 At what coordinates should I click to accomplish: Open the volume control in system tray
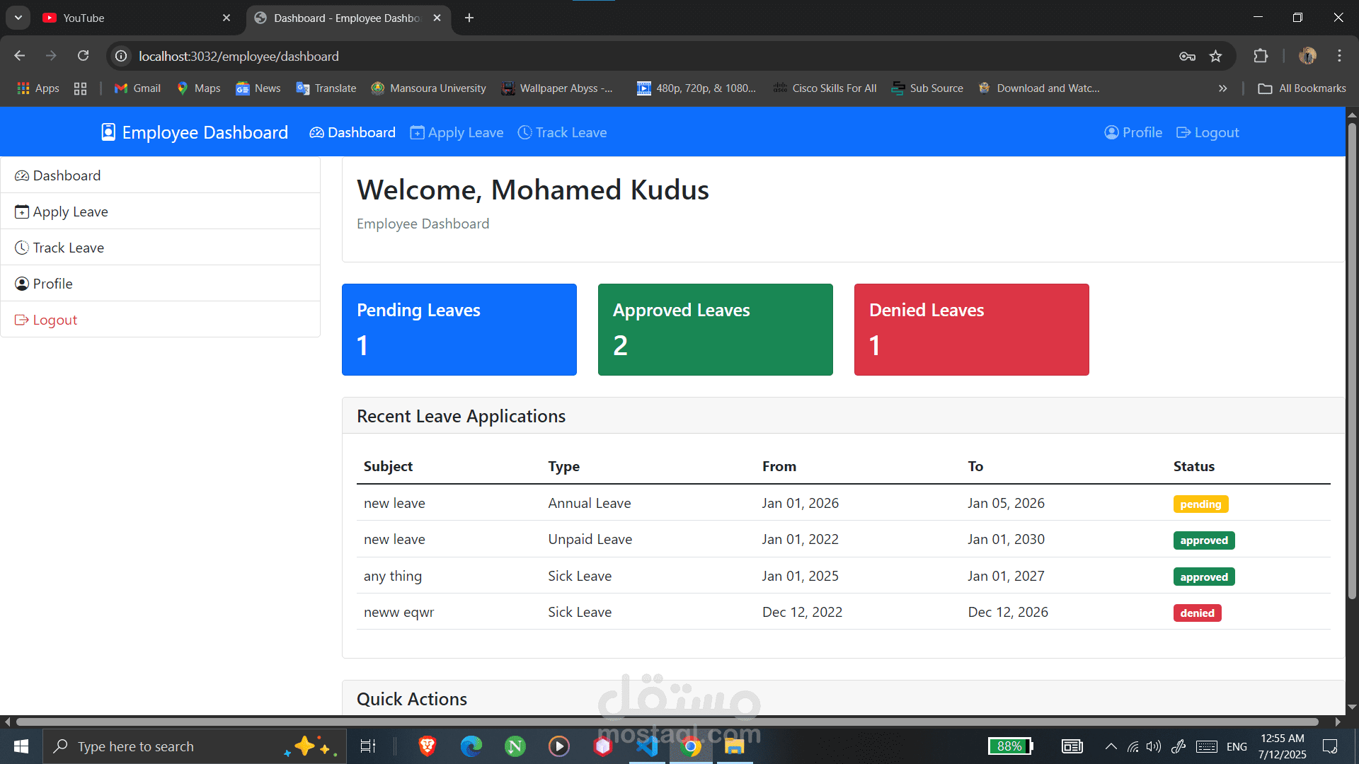1154,746
